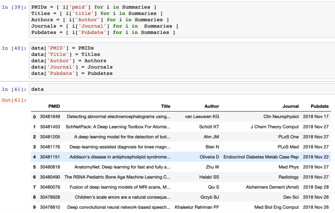Image resolution: width=335 pixels, height=213 pixels.
Task: Select PMID cell 30481176
Action: (50, 147)
